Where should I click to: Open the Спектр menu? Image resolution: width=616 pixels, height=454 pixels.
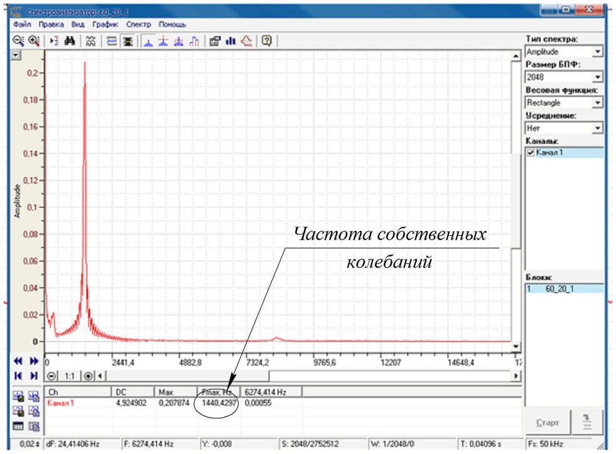pyautogui.click(x=138, y=24)
